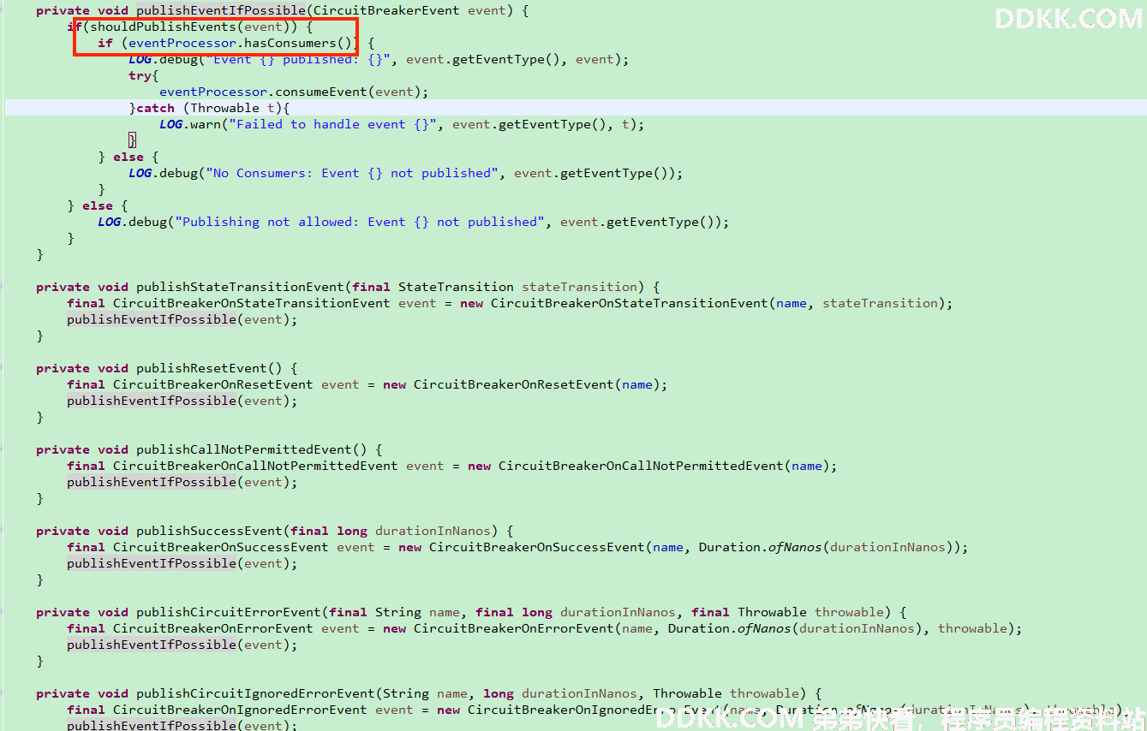
Task: Click the "Publishing not allowed" string
Action: [x=360, y=222]
